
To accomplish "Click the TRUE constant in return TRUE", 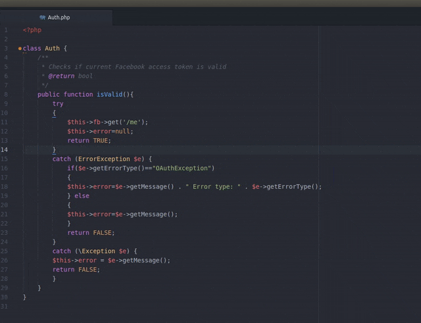I will point(101,140).
